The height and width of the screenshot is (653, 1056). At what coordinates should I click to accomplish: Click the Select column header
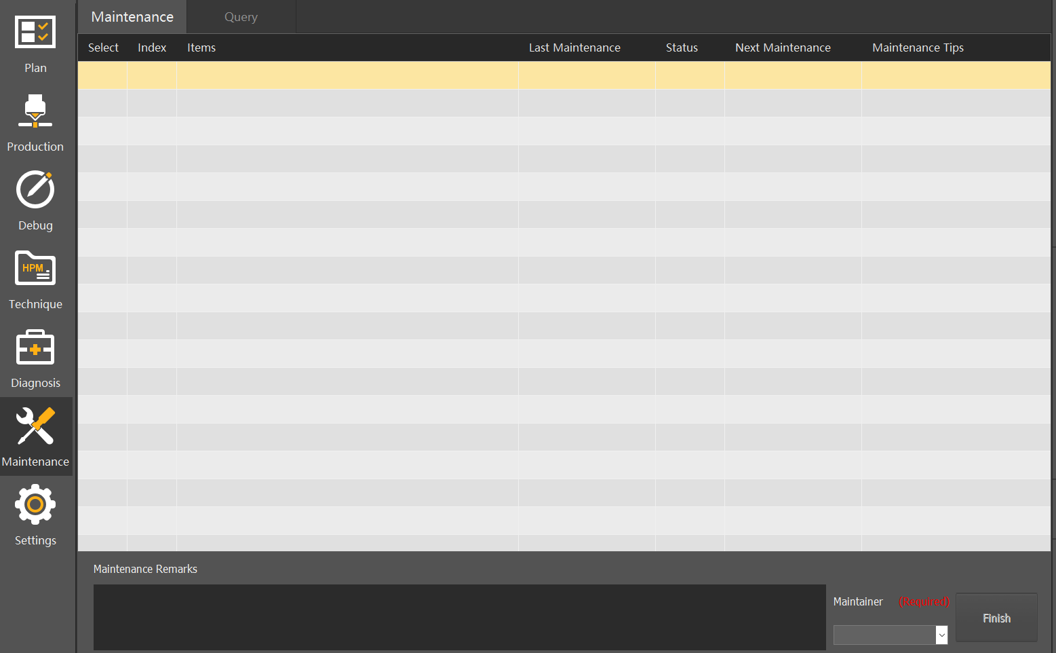tap(103, 48)
